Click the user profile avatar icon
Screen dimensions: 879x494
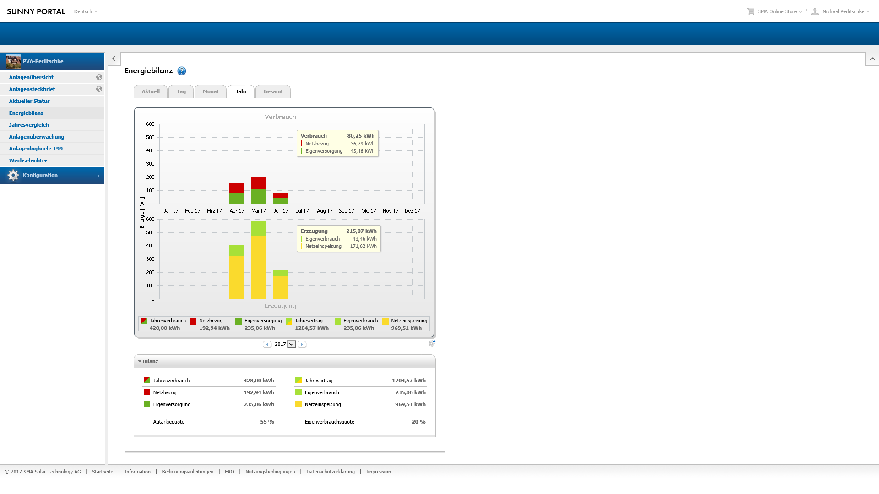tap(815, 11)
